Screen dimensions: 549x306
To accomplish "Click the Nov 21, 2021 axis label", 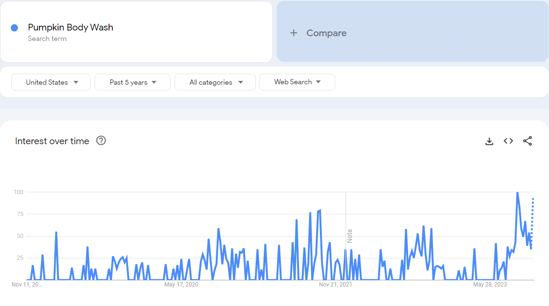I will pyautogui.click(x=336, y=285).
